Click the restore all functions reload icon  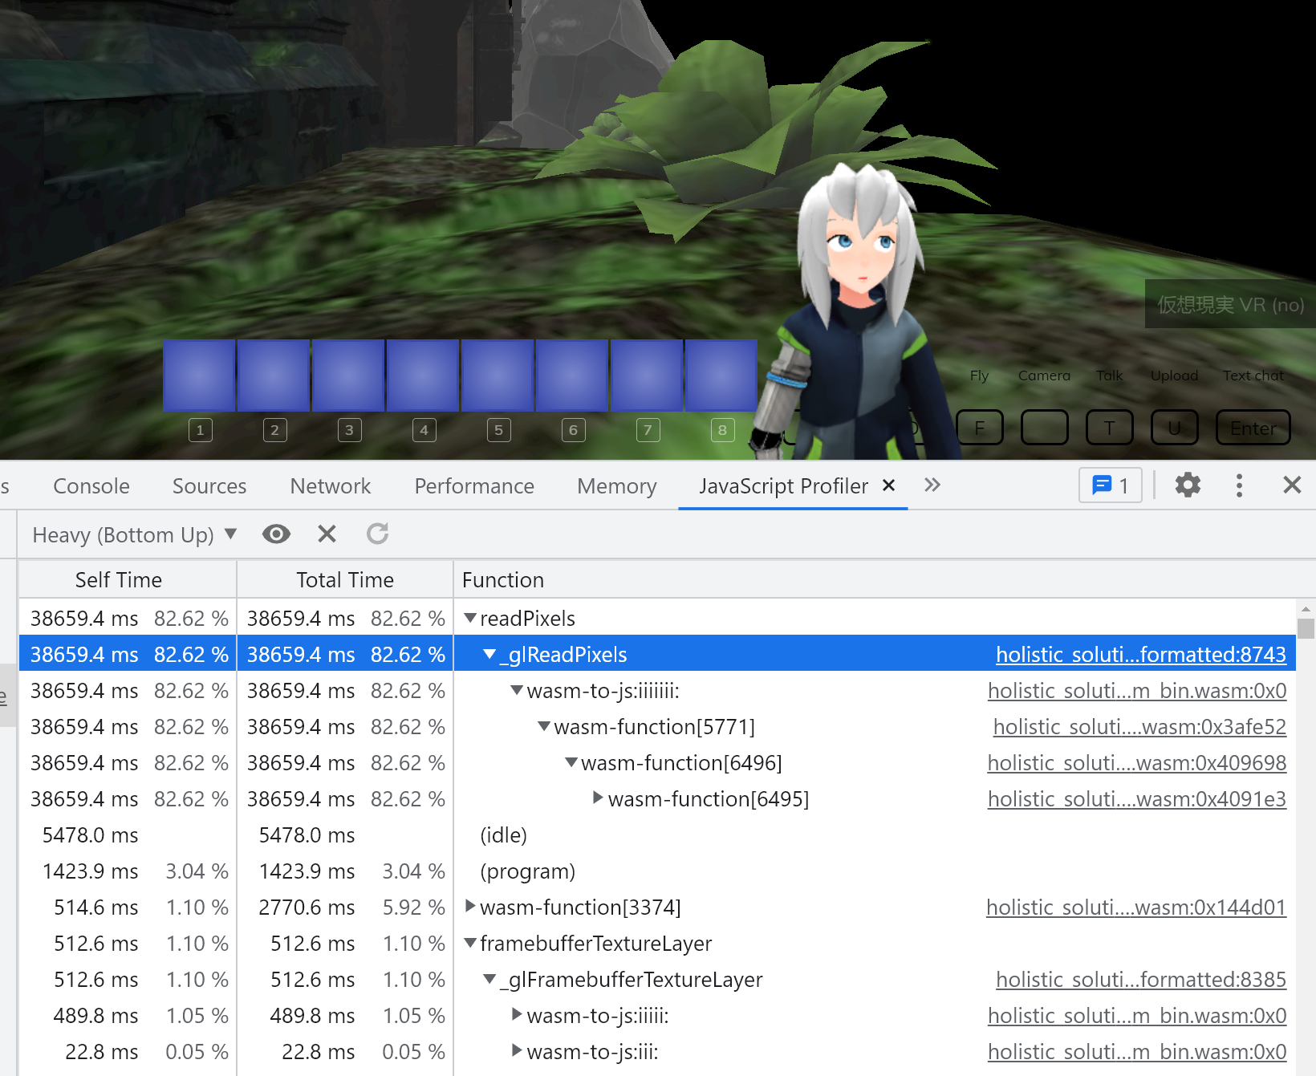pos(377,534)
